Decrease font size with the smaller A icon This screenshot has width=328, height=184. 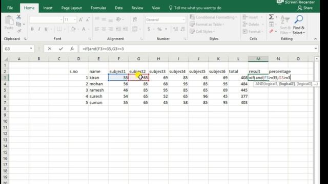click(x=88, y=19)
